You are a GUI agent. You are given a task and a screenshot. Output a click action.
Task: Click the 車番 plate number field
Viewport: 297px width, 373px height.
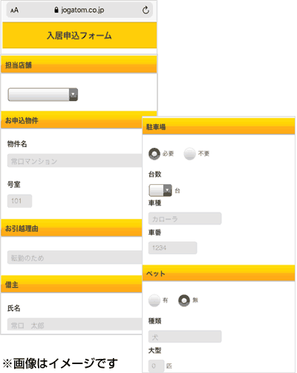tap(173, 248)
